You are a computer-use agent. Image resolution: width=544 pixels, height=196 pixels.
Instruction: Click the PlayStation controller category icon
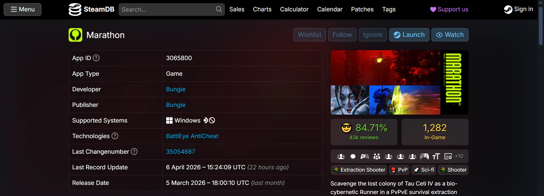pyautogui.click(x=424, y=156)
